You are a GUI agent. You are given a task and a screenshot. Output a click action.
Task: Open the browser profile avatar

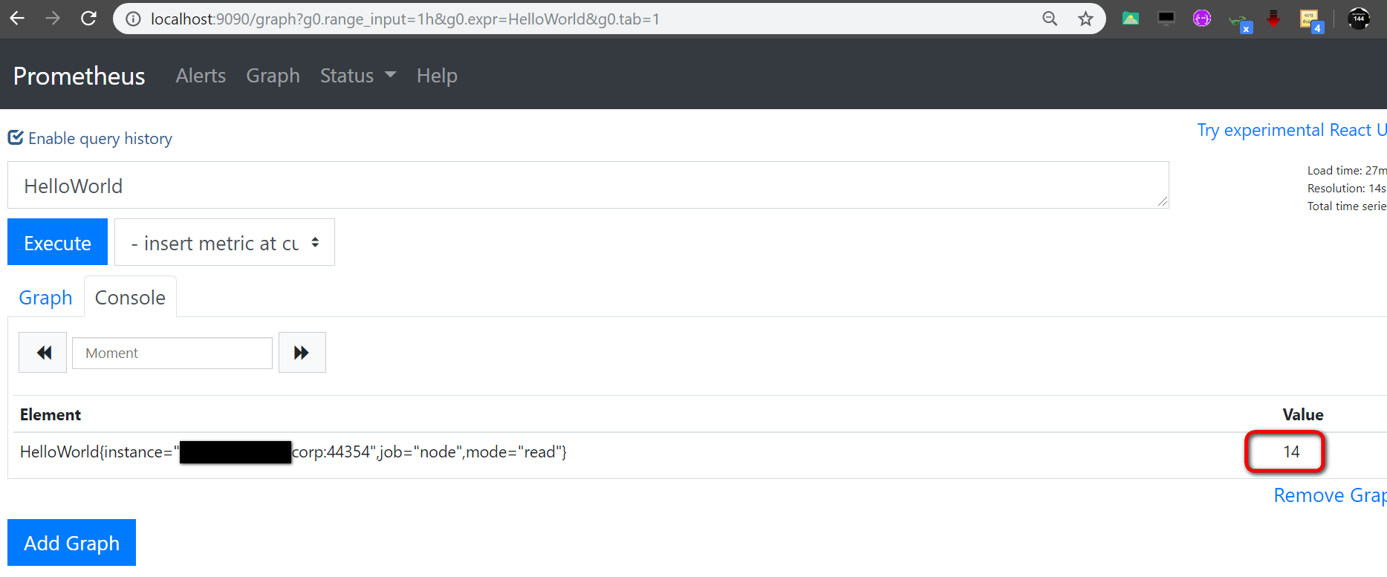pos(1359,19)
